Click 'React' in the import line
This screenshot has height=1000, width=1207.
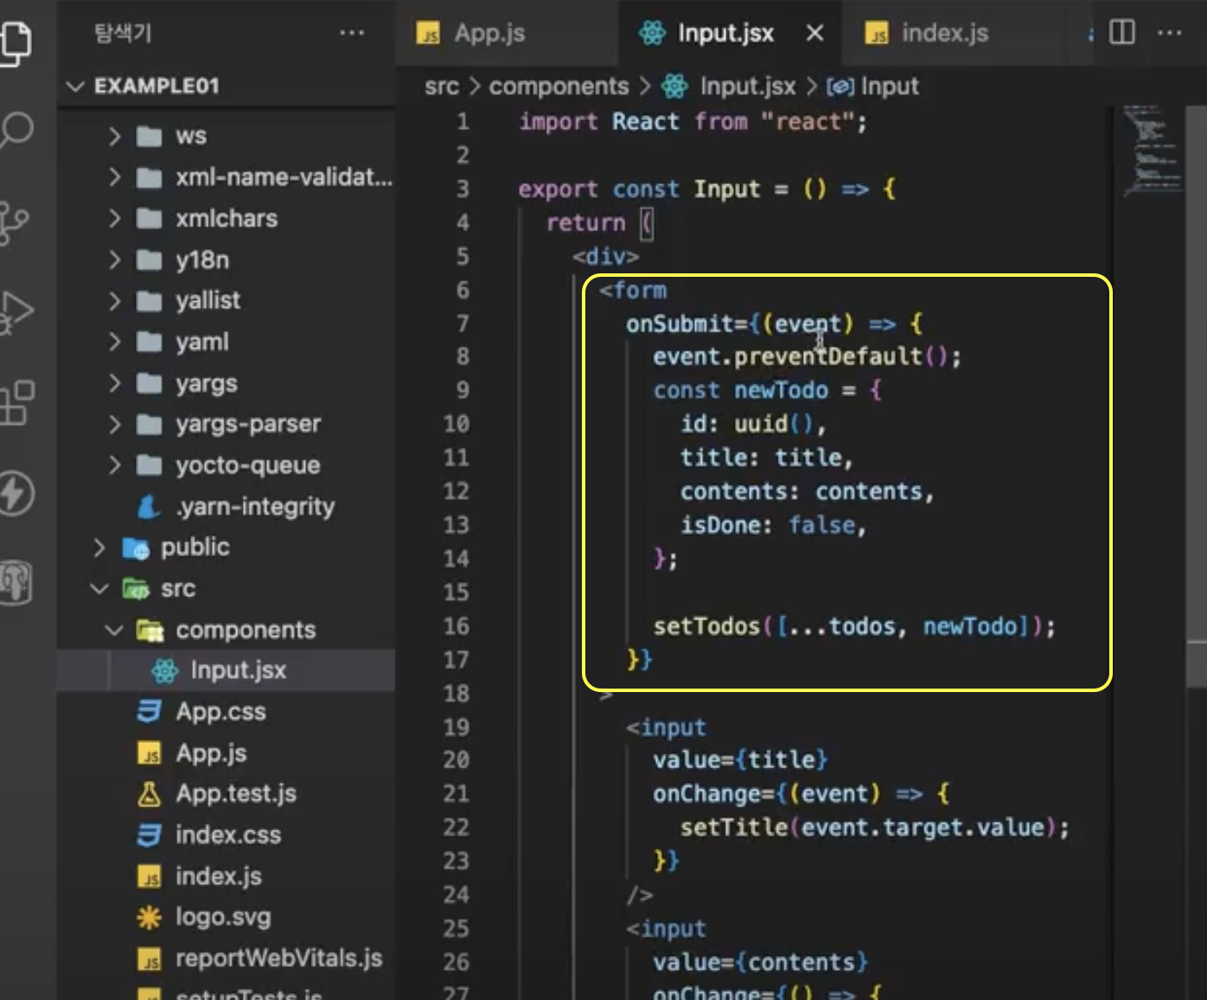(645, 122)
